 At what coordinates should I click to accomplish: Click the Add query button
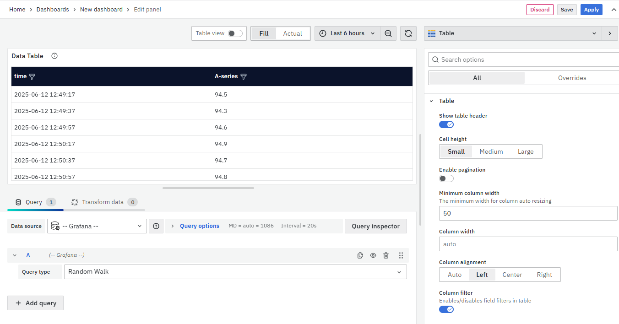click(x=36, y=303)
